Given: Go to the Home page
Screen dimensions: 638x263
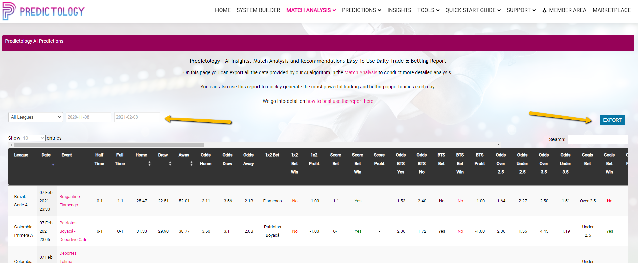Looking at the screenshot, I should pyautogui.click(x=223, y=10).
